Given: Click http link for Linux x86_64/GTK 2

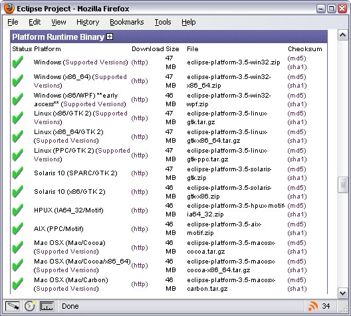Looking at the screenshot, I should tap(140, 136).
